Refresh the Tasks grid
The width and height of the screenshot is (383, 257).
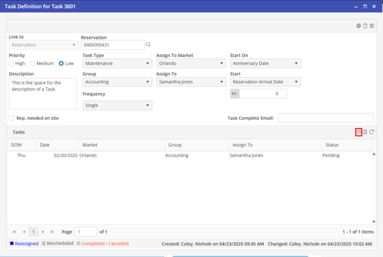(372, 132)
